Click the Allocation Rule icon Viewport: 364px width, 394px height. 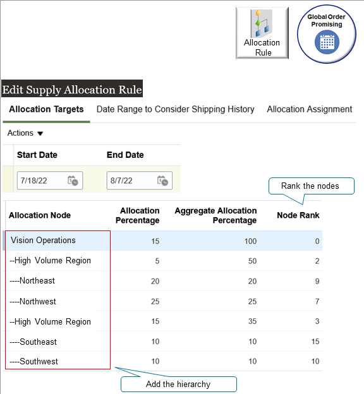(262, 33)
